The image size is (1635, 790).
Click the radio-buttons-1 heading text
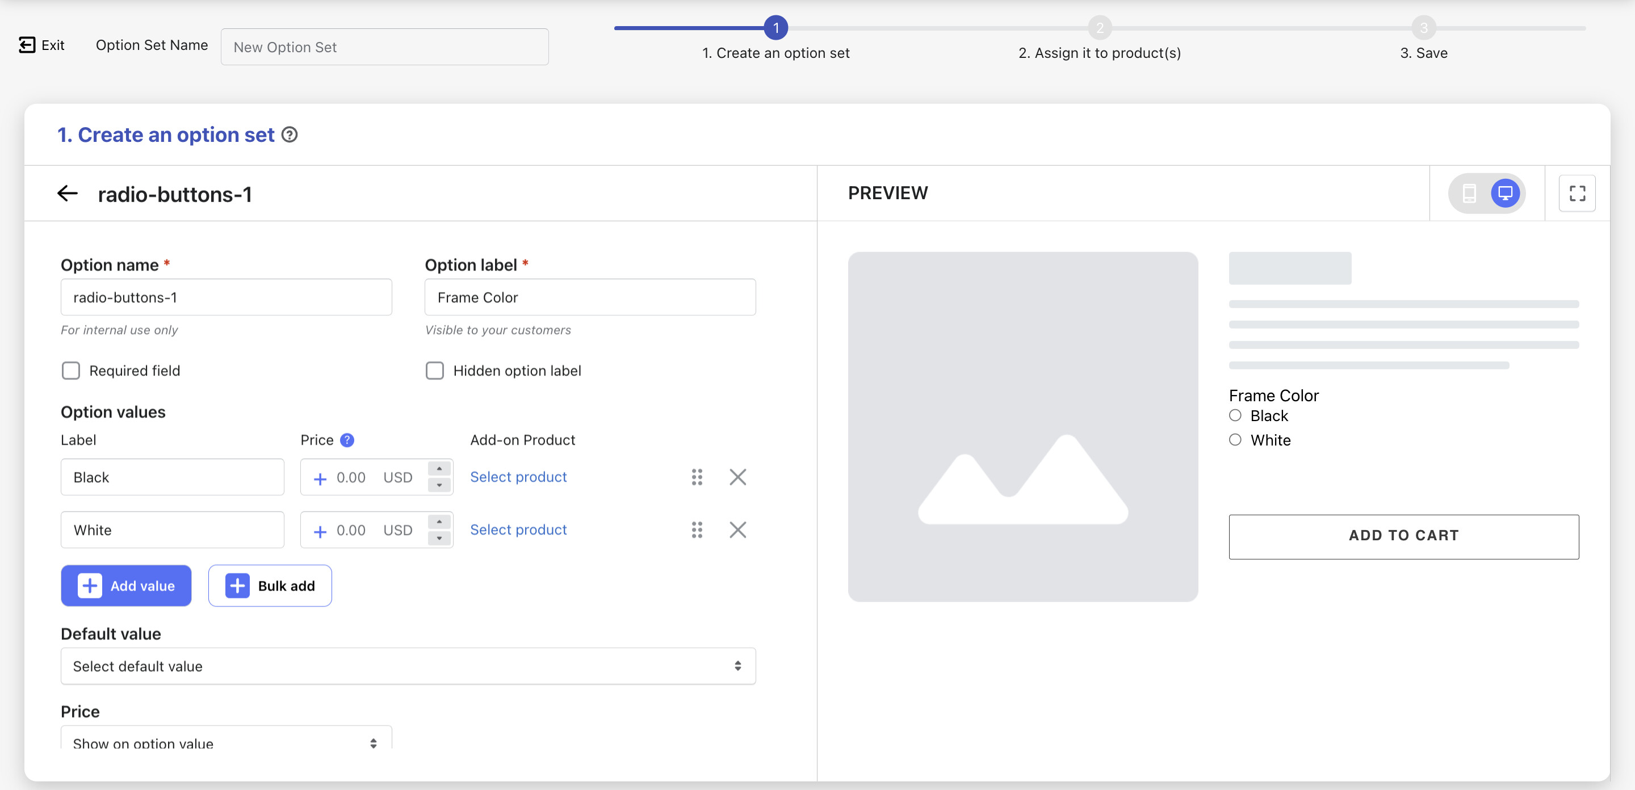(x=174, y=194)
